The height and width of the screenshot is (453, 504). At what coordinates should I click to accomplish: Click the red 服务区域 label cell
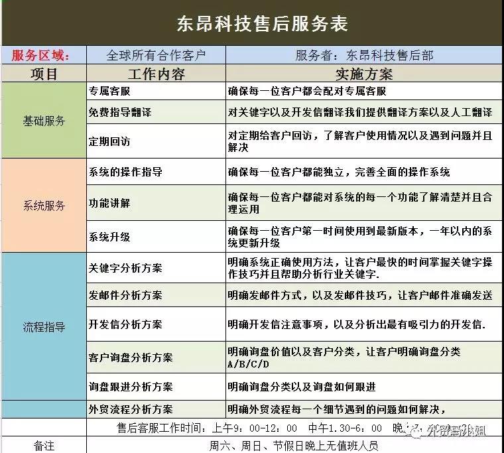click(44, 55)
